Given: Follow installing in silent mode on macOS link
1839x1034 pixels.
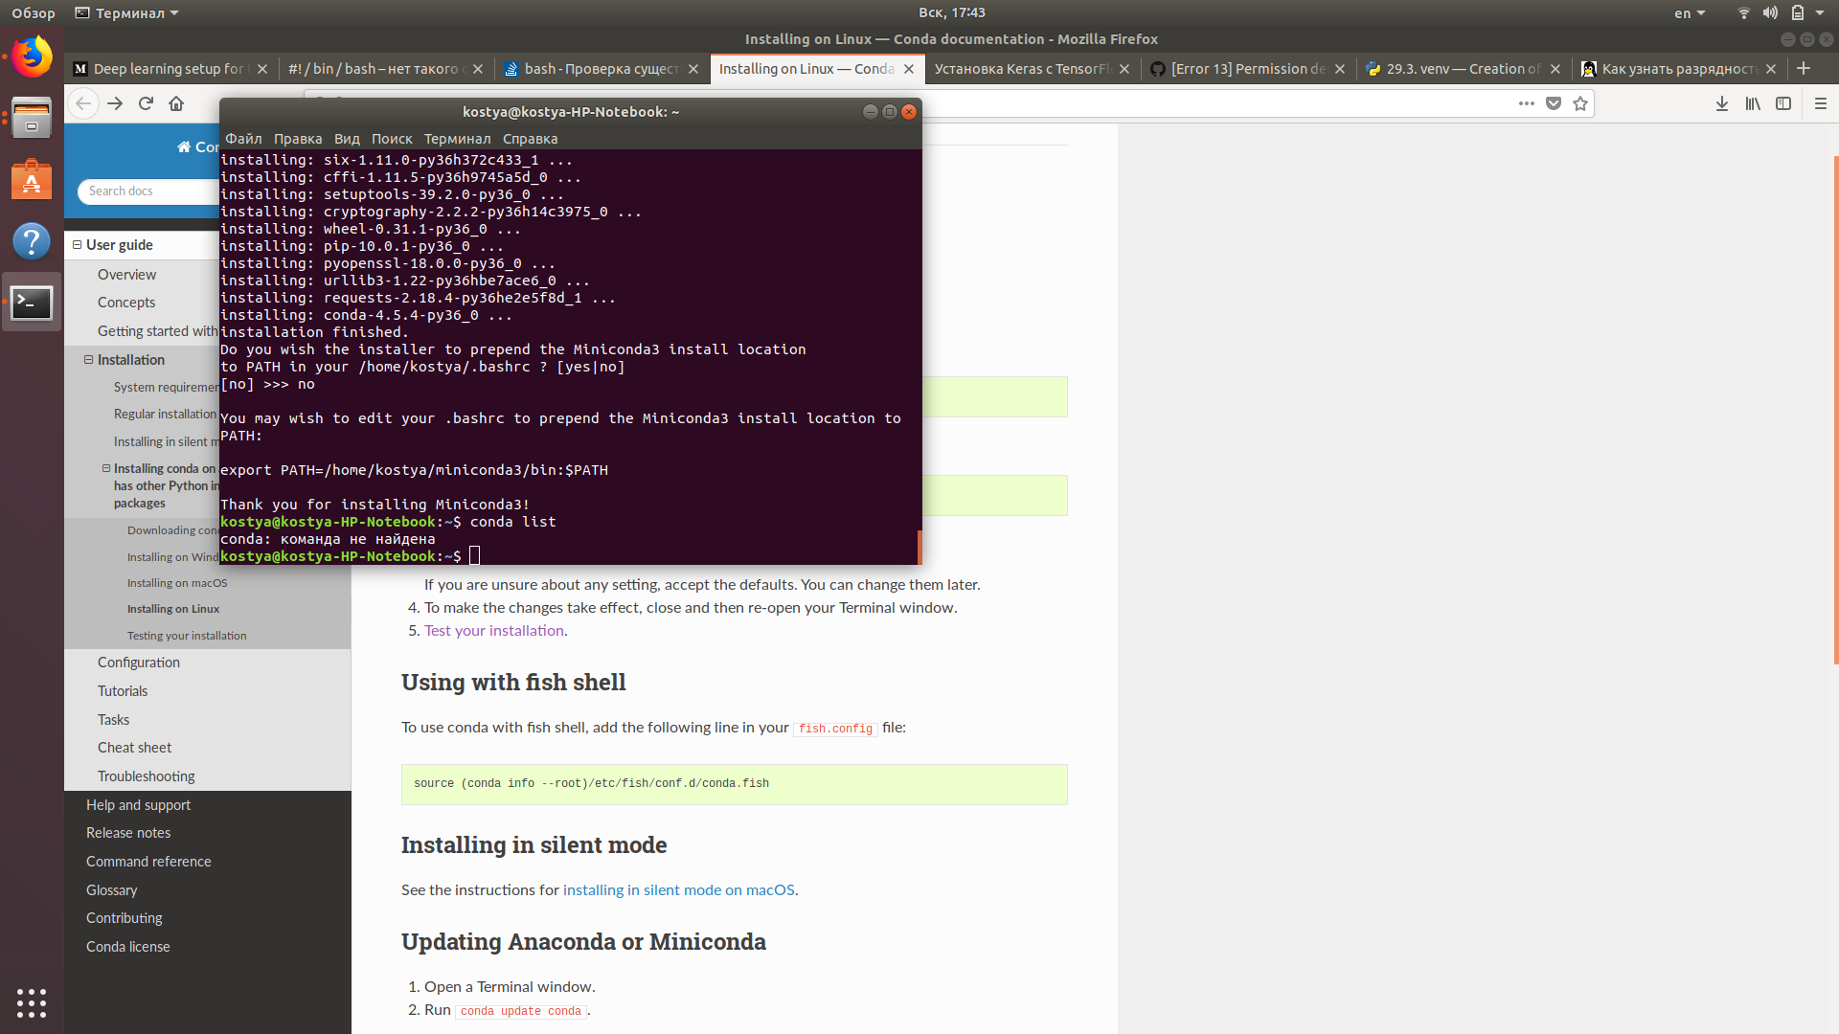Looking at the screenshot, I should tap(679, 889).
